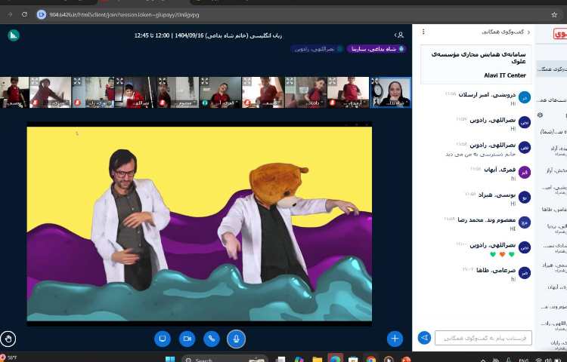Toggle the users list icon
The width and height of the screenshot is (567, 362).
point(399,35)
